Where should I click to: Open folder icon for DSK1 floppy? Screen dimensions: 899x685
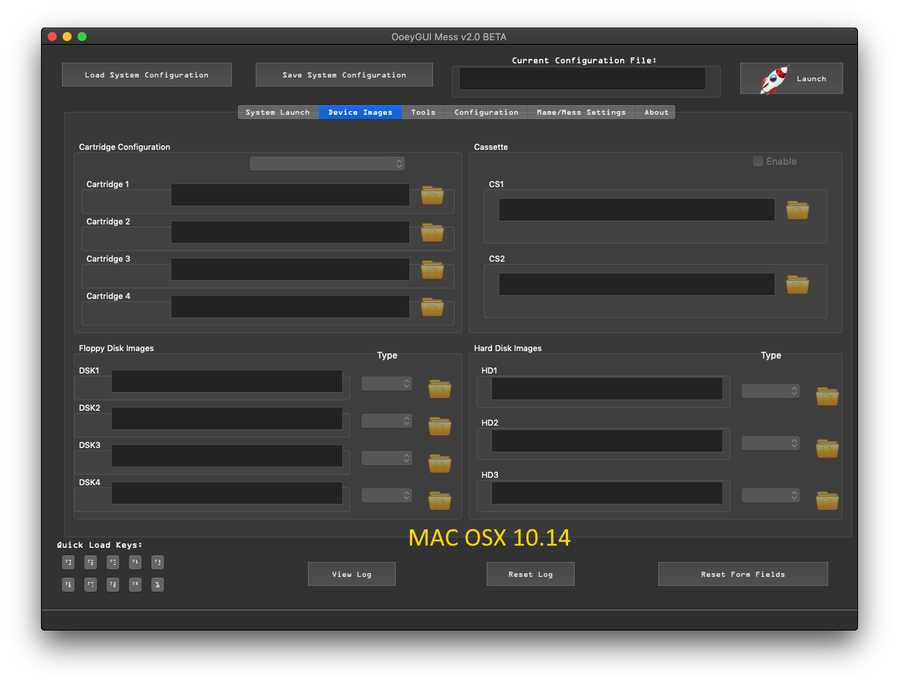pos(439,389)
